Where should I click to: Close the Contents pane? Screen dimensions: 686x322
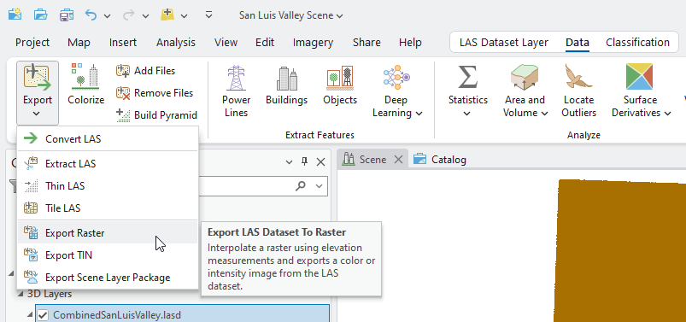[x=320, y=162]
